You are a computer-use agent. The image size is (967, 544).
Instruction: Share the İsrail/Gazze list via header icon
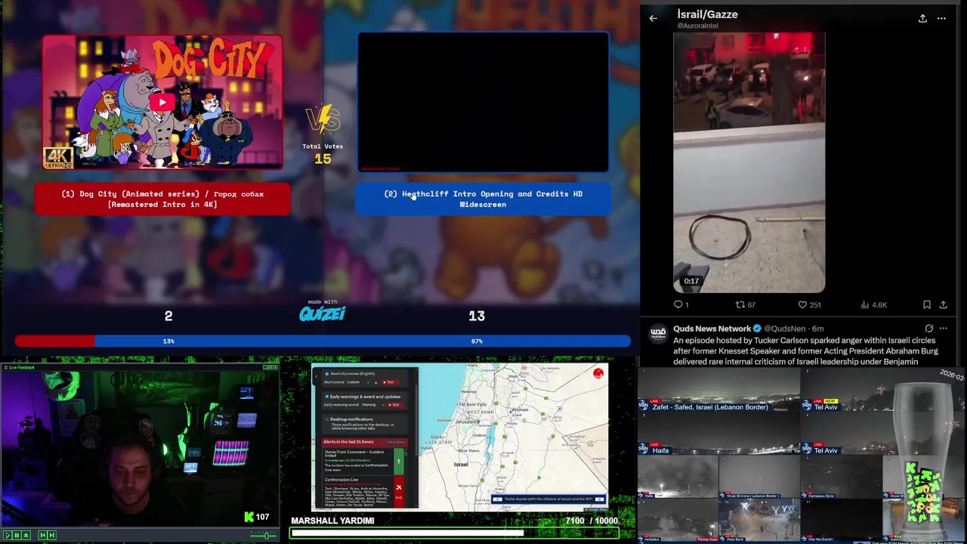point(922,18)
